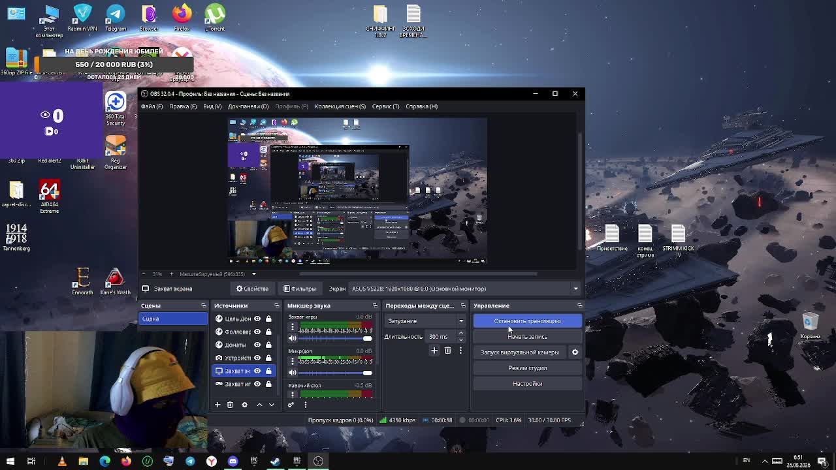
Task: Open the uTorrent desktop shortcut
Action: click(215, 16)
